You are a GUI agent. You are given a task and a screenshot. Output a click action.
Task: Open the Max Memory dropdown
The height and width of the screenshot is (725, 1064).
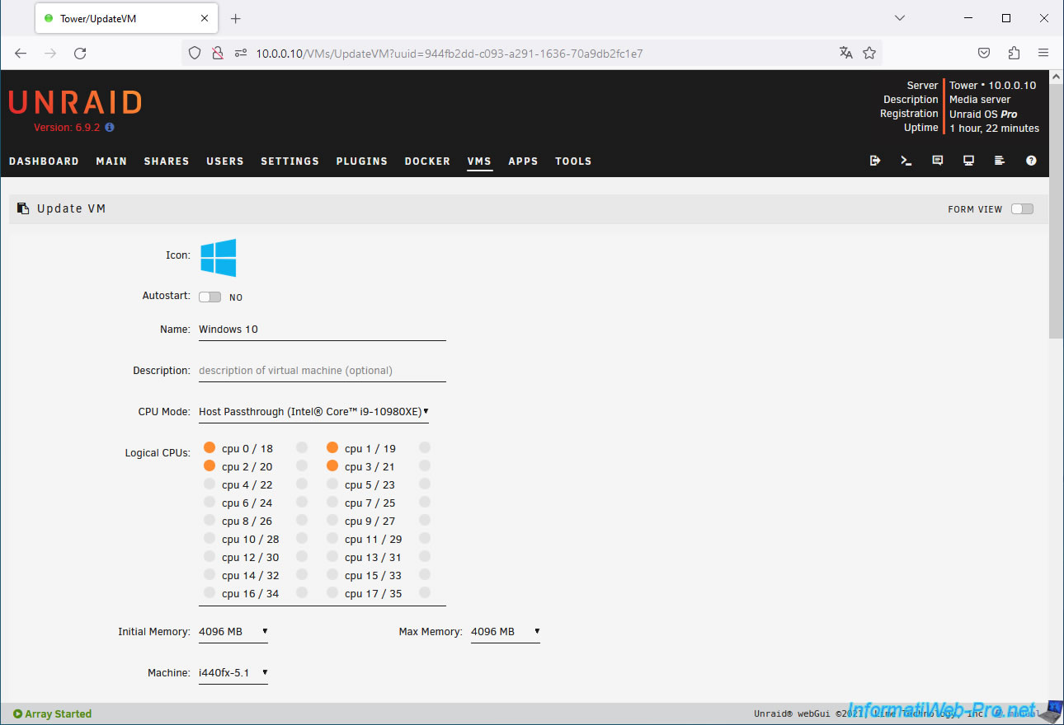tap(506, 632)
